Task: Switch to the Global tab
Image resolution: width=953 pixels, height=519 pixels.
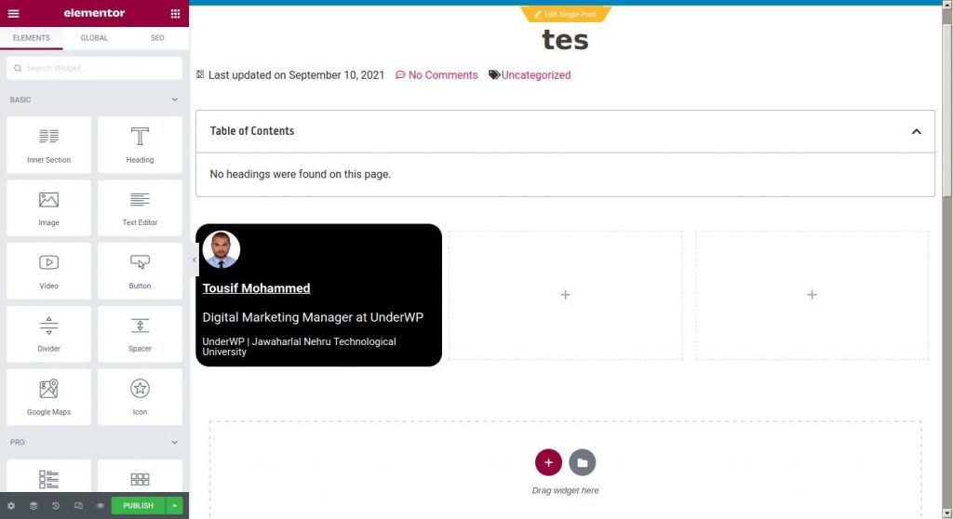Action: (x=94, y=38)
